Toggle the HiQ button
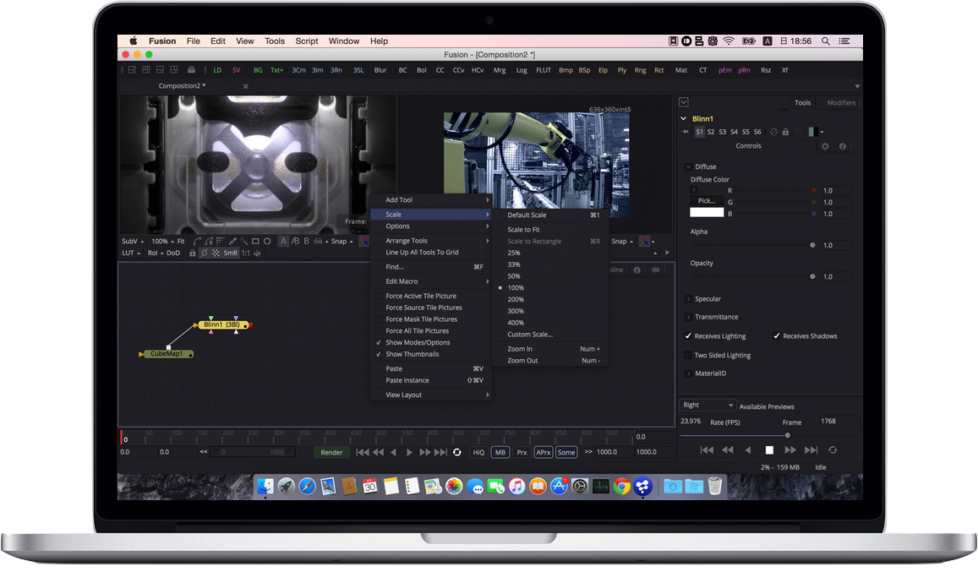The image size is (978, 572). point(478,452)
